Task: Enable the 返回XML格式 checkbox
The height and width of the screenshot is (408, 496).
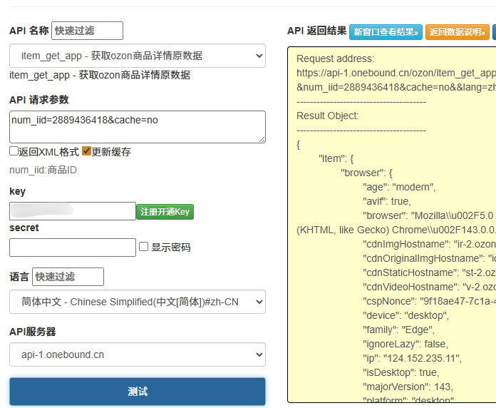Action: point(14,151)
